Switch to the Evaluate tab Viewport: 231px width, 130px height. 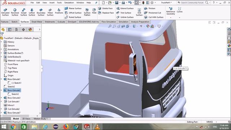tap(61, 22)
